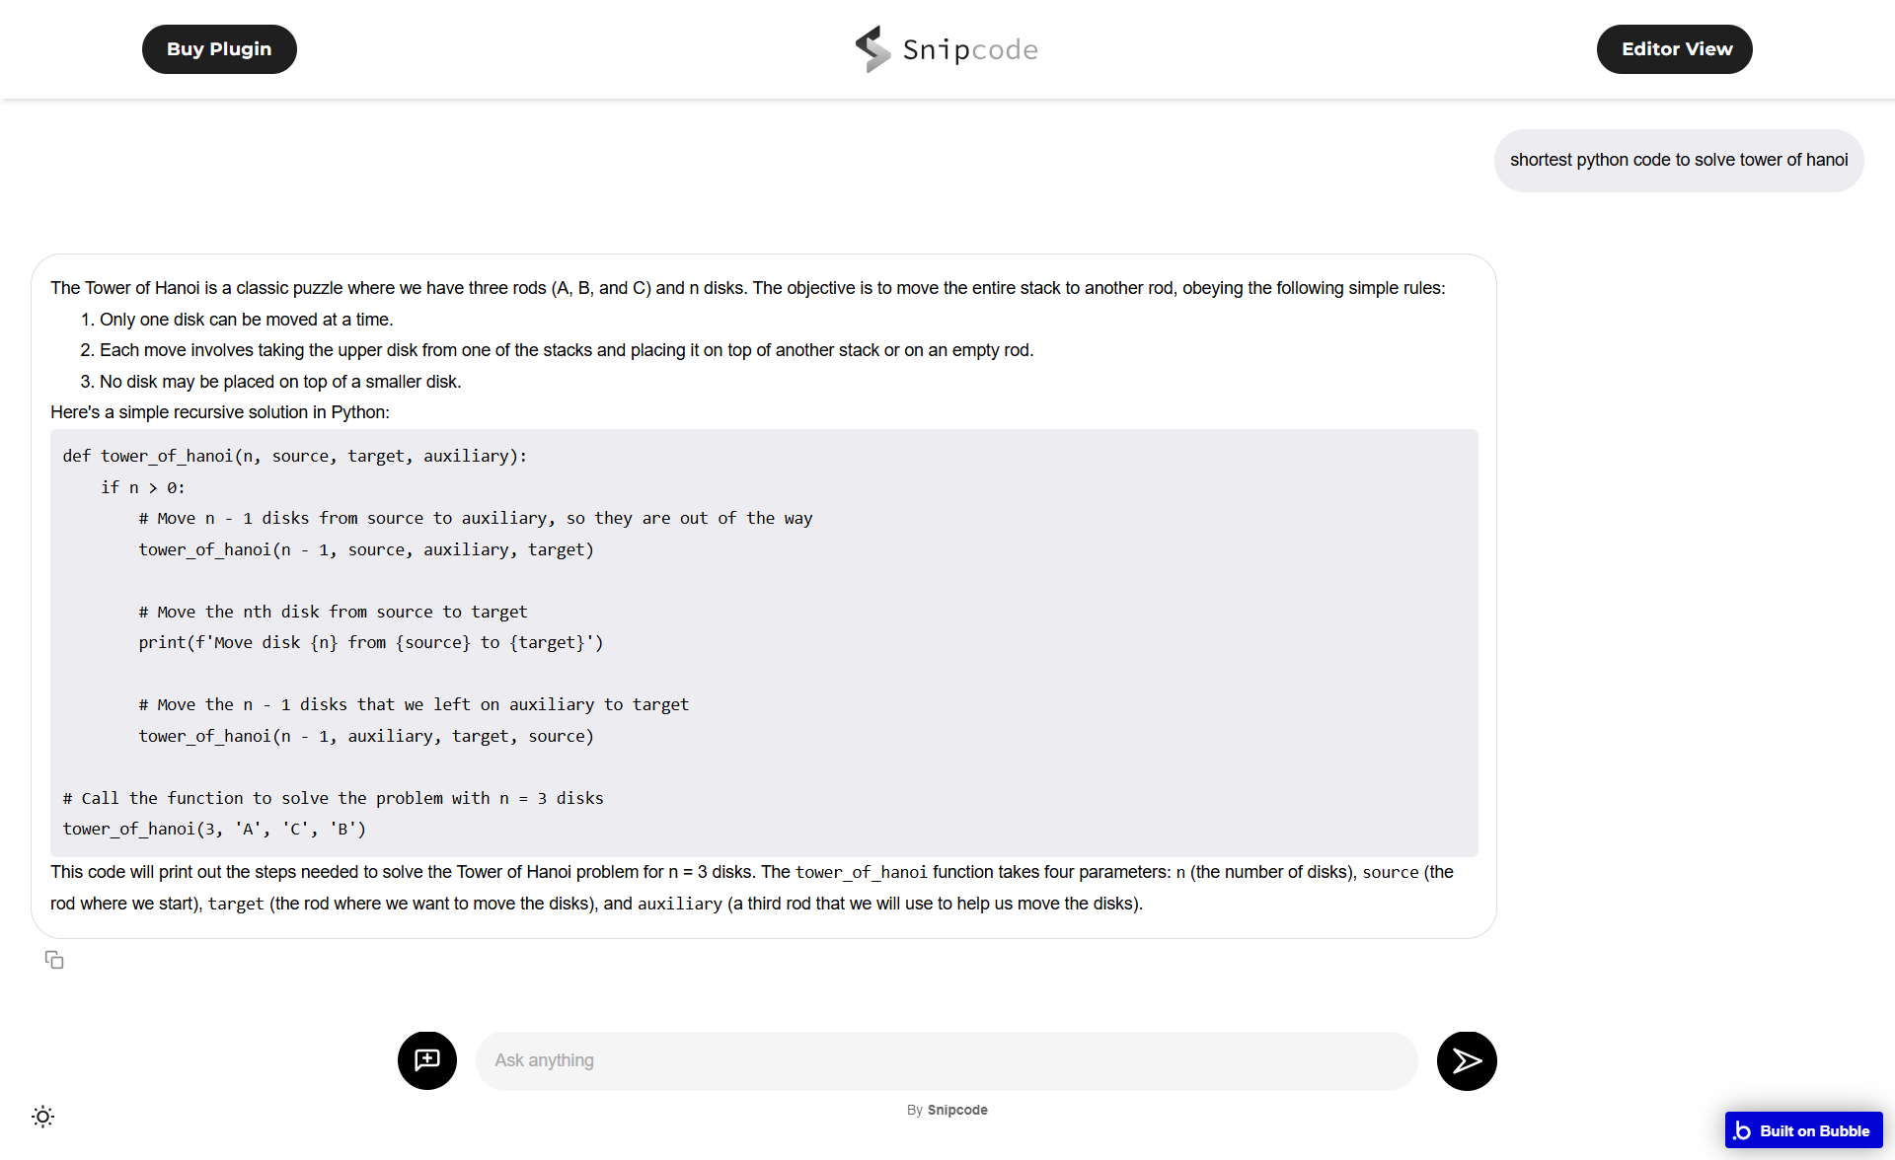
Task: Click the Bubble logo icon in badge
Action: click(1742, 1130)
